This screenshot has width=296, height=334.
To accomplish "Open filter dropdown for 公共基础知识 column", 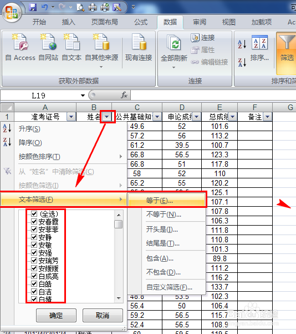I will (157, 117).
